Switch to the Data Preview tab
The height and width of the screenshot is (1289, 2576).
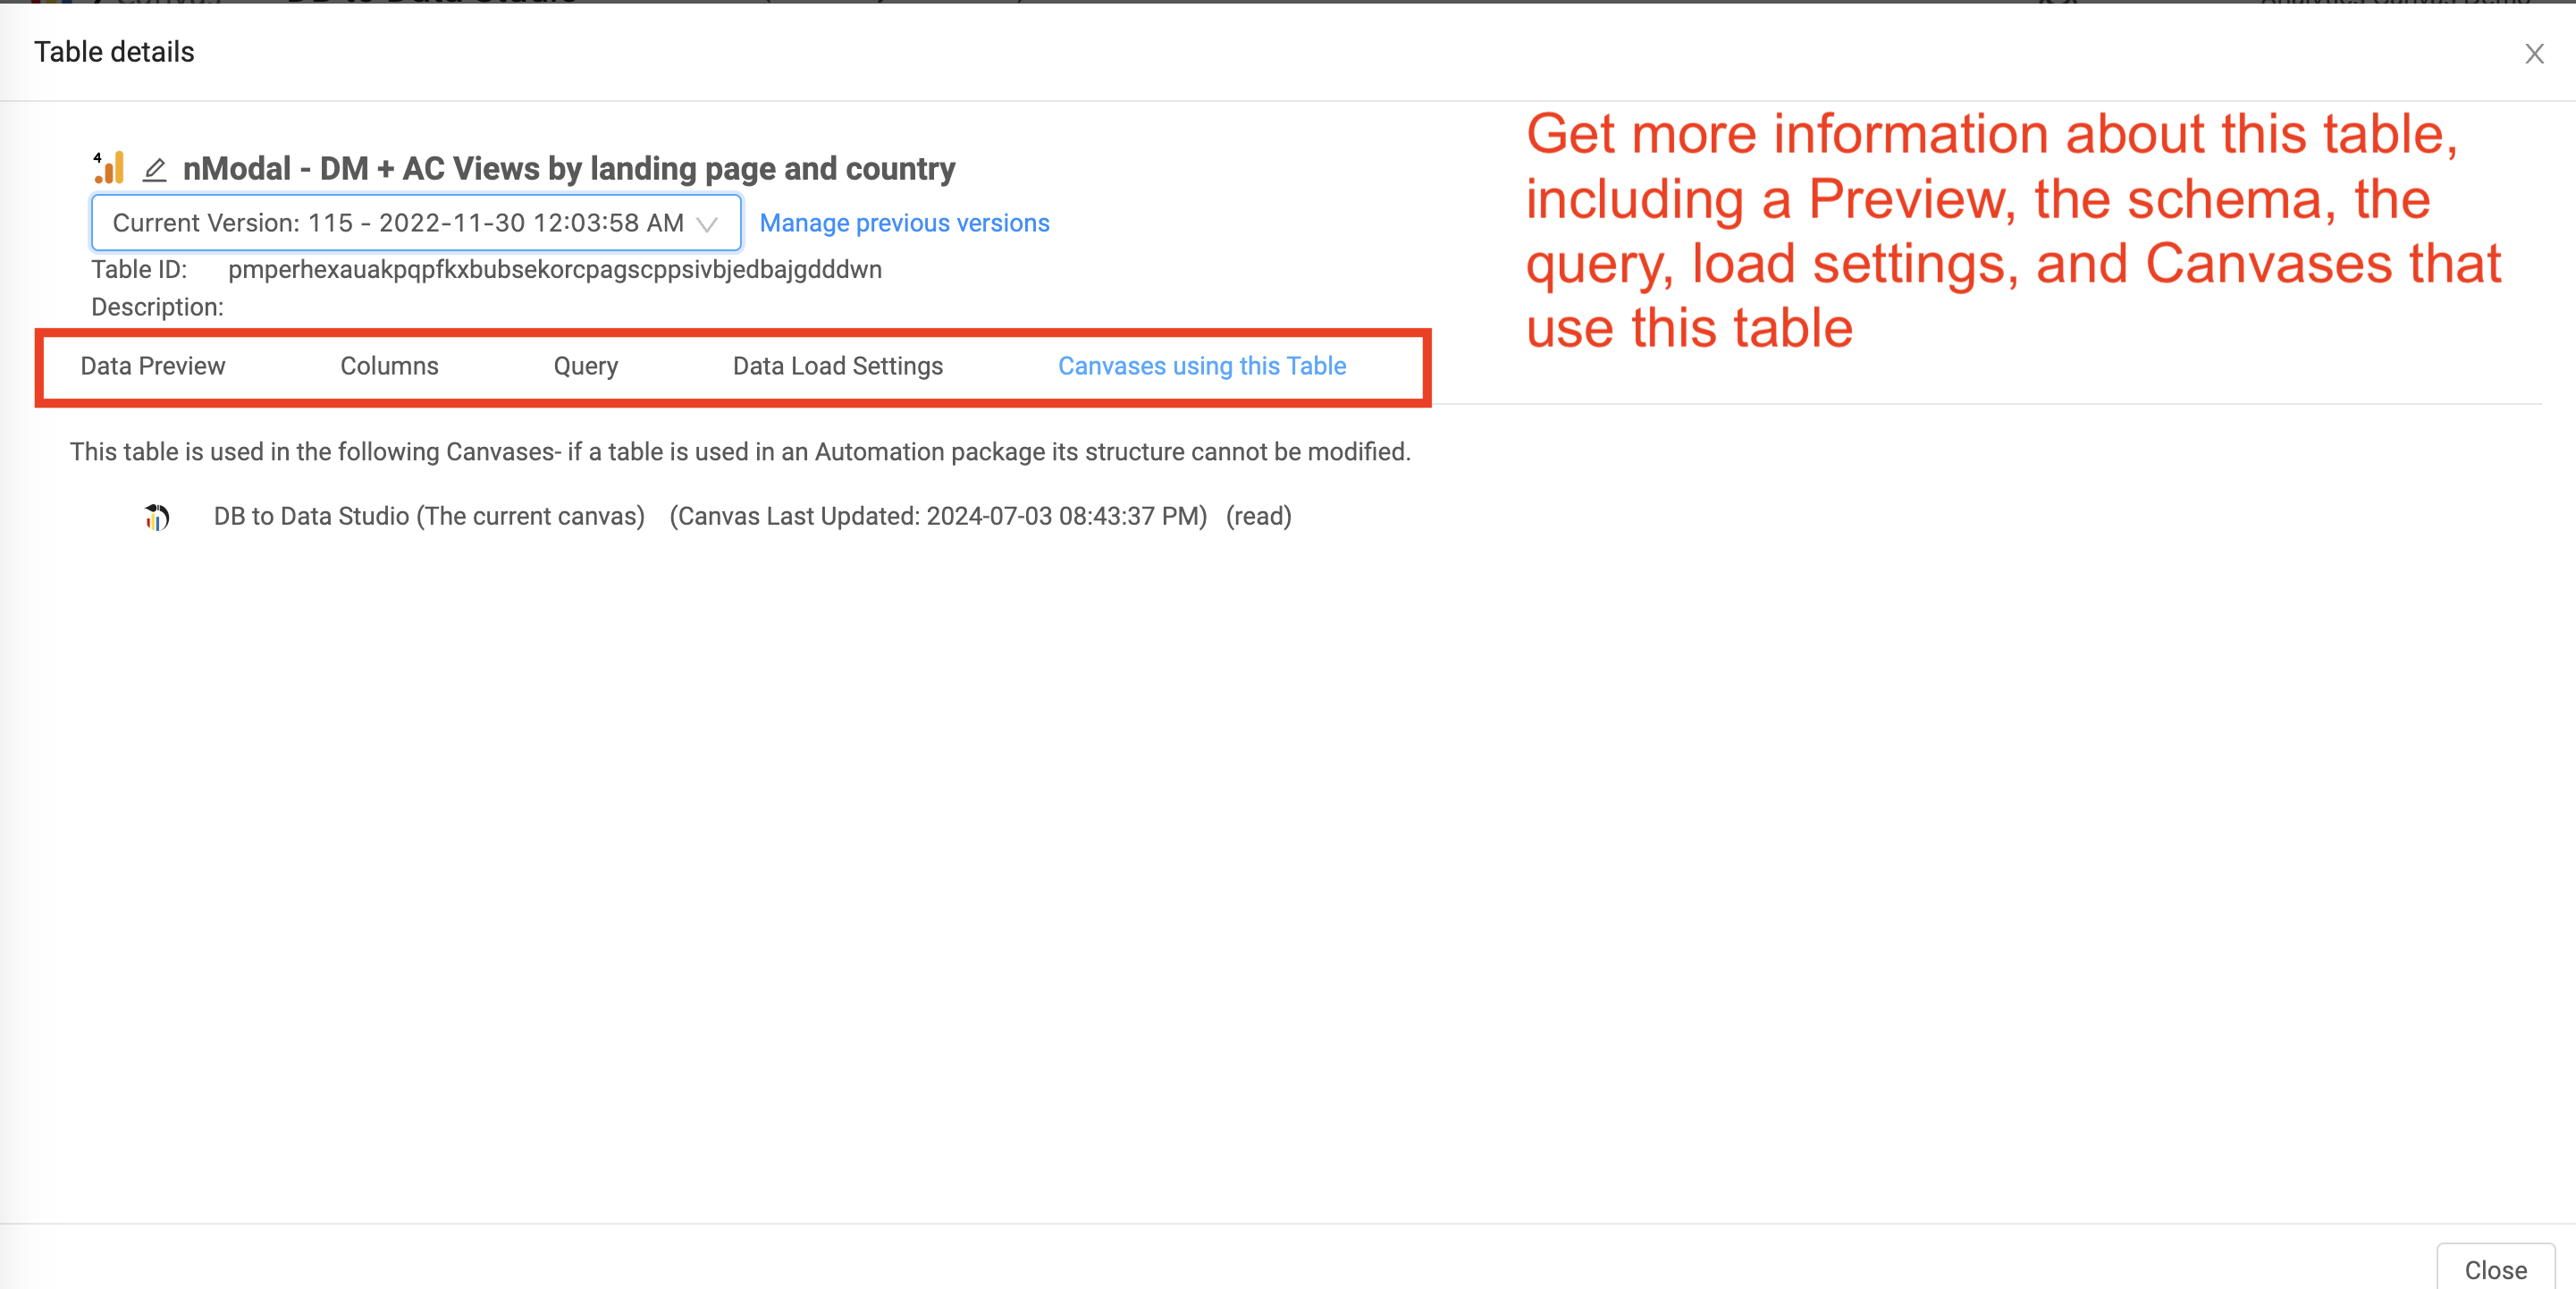pos(153,366)
